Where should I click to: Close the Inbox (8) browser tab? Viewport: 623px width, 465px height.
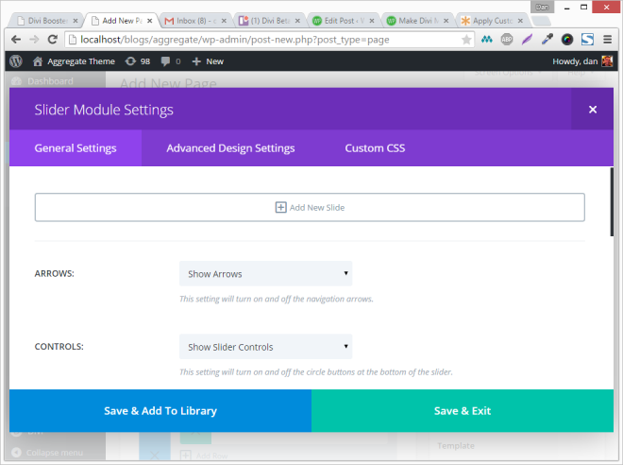click(x=224, y=21)
